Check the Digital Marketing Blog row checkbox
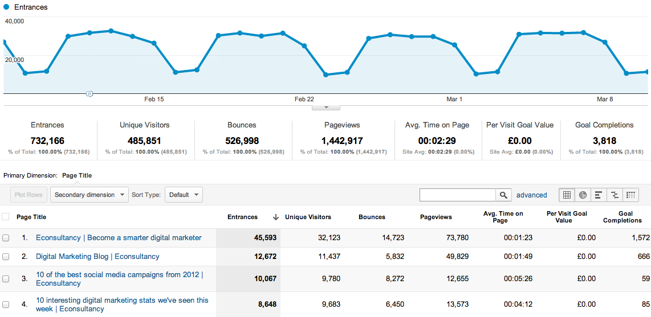651x317 pixels. [6, 257]
